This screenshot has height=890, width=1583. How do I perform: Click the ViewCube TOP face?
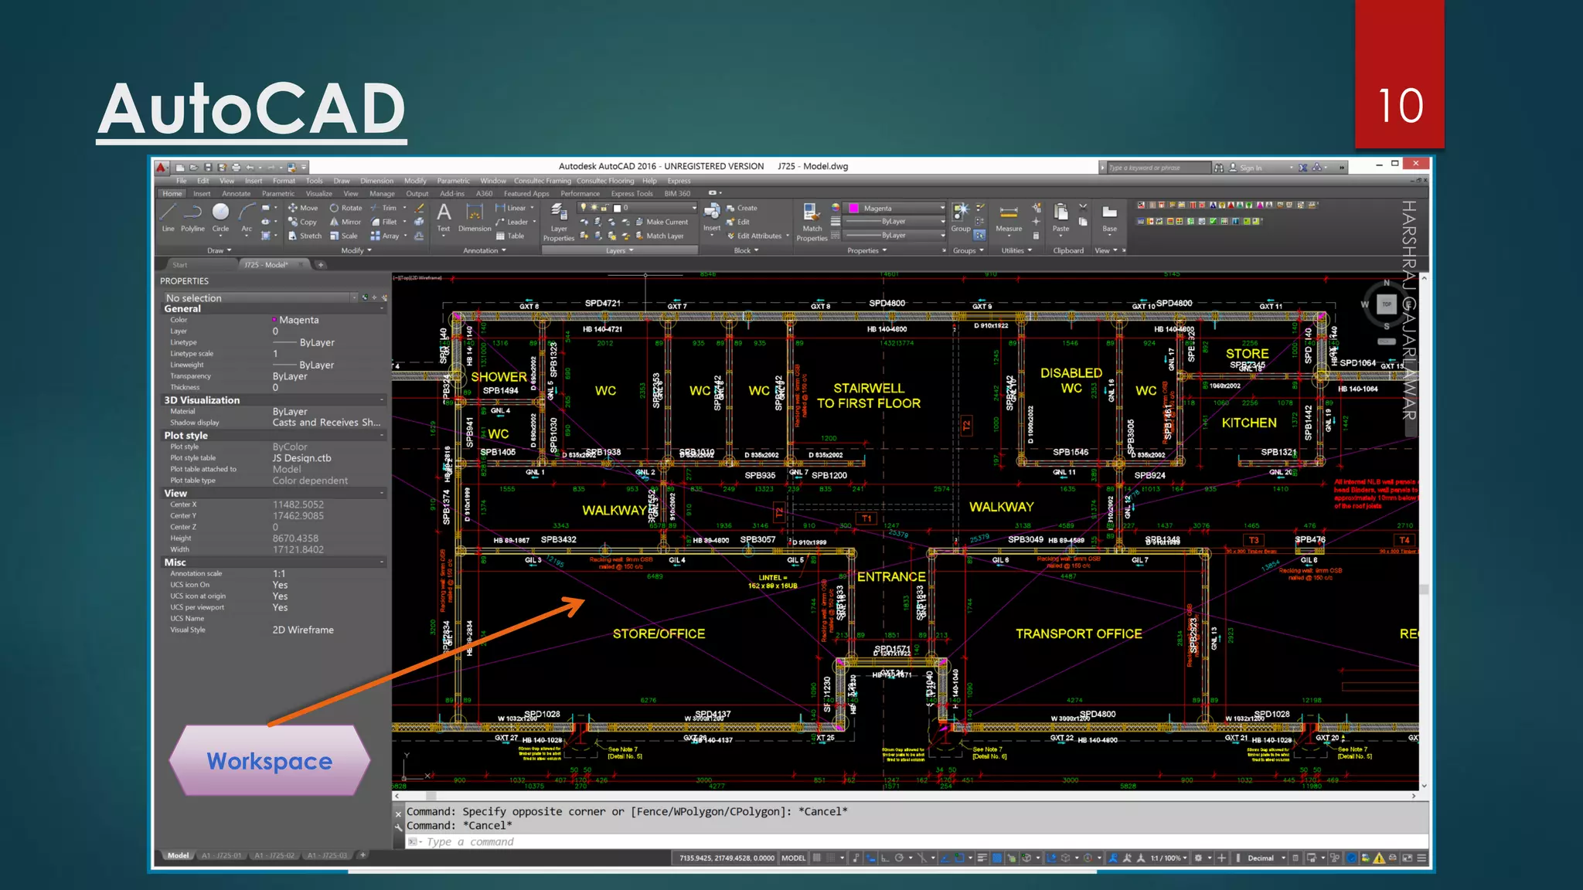pos(1387,304)
